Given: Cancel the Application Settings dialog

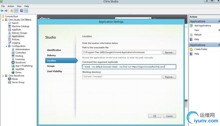Looking at the screenshot, I should (169, 116).
